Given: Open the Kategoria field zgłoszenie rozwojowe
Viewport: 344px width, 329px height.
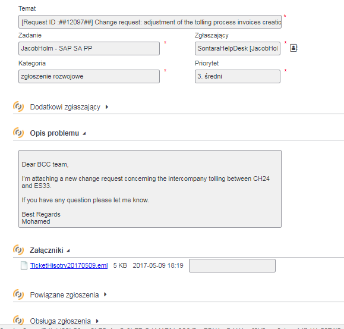Looking at the screenshot, I should tap(89, 76).
